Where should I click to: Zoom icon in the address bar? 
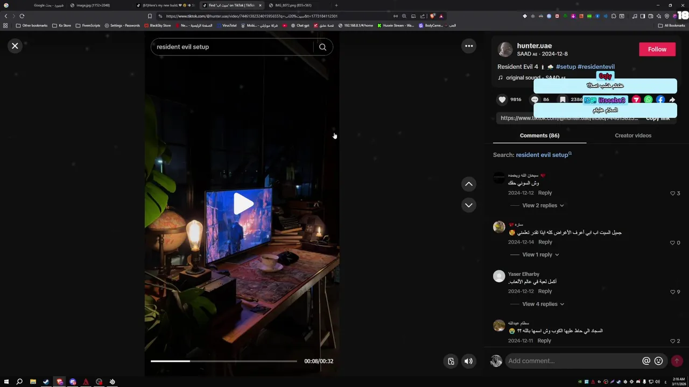[x=404, y=16]
